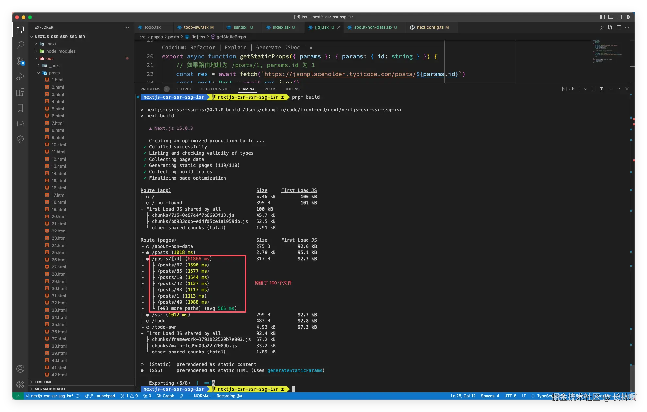Toggle bottom panel layout button
The width and height of the screenshot is (647, 412).
tap(611, 17)
